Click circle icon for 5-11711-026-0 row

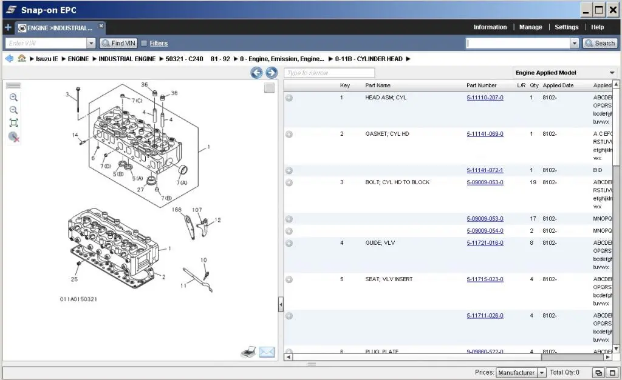coord(289,316)
